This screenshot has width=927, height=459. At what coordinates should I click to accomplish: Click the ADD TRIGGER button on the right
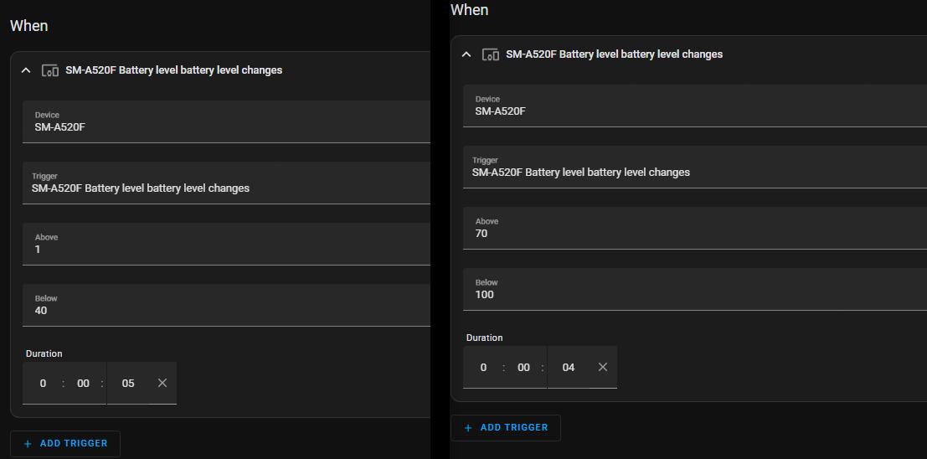[x=506, y=428]
